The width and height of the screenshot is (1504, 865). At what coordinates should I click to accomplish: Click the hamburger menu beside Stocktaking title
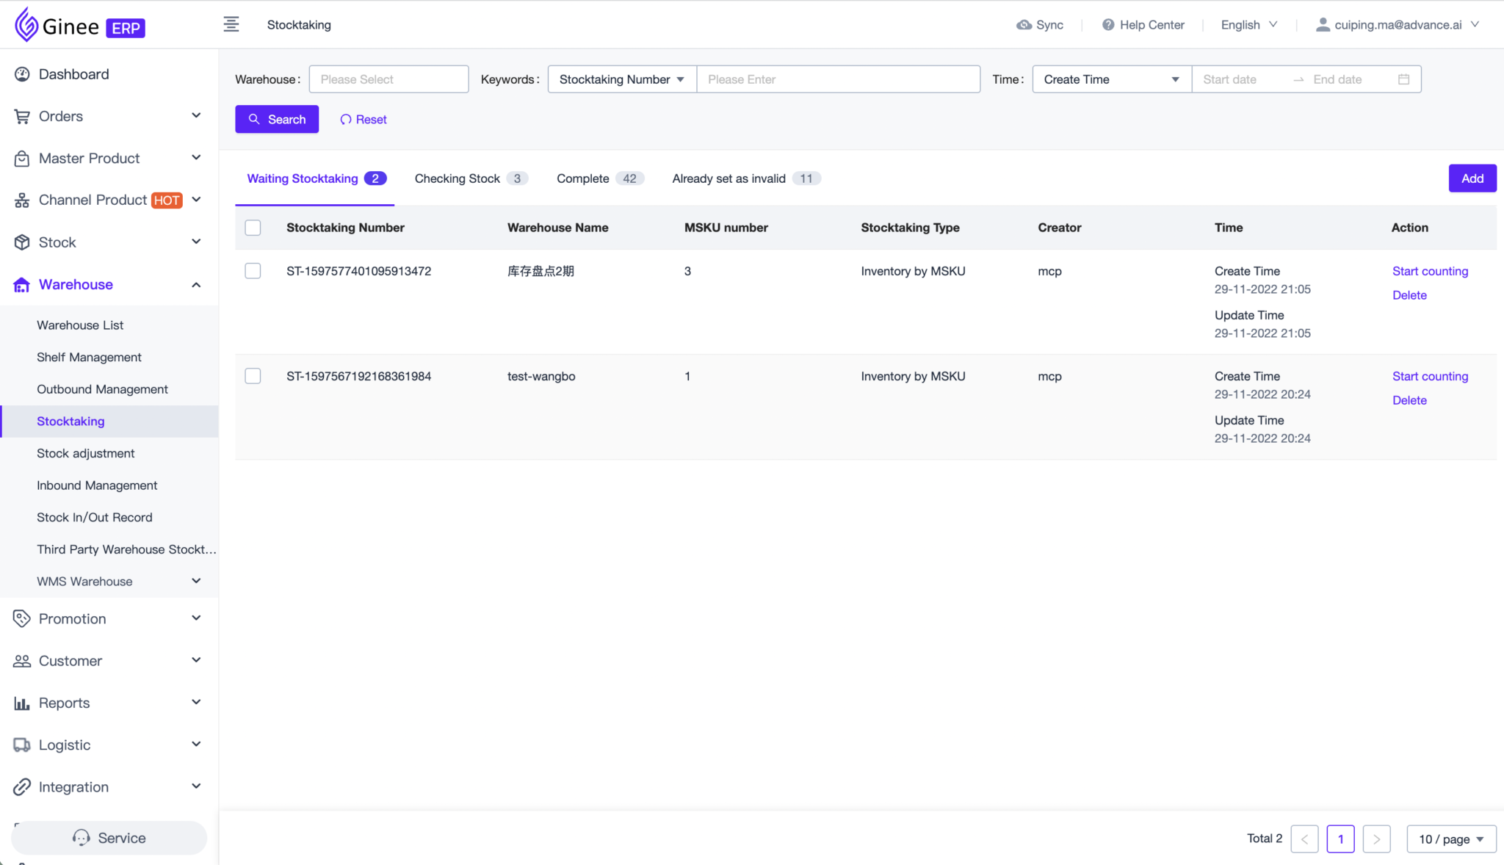point(231,23)
